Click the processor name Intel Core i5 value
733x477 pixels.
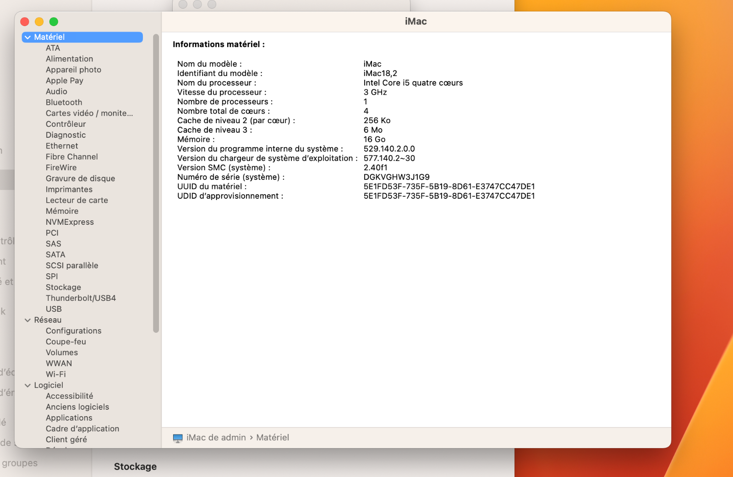pyautogui.click(x=413, y=83)
